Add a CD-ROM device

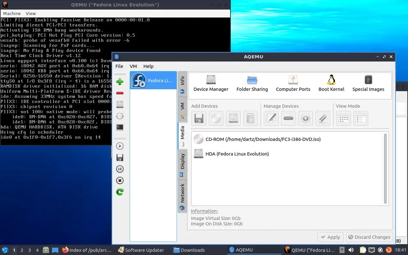(x=216, y=118)
